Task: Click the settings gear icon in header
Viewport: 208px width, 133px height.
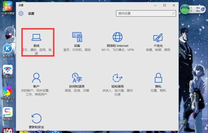Action: click(x=21, y=14)
